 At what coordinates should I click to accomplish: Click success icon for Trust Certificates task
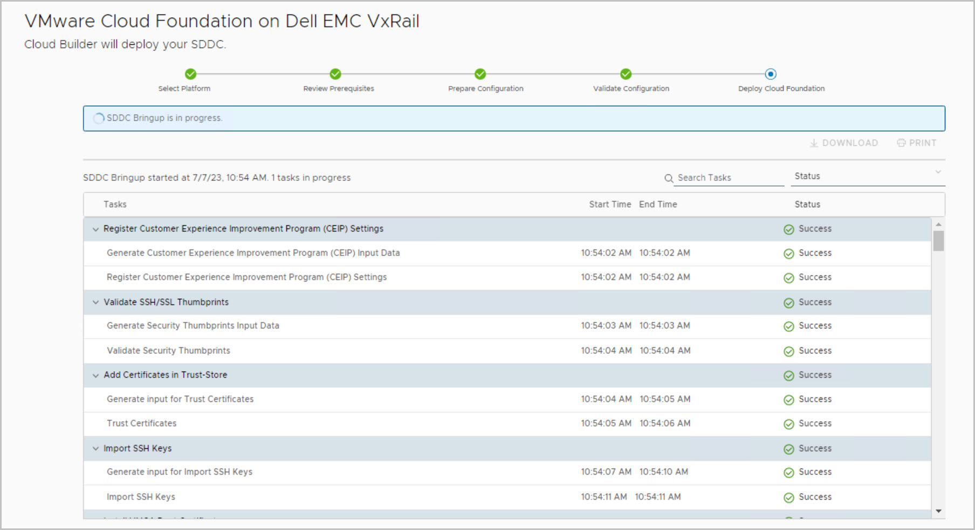coord(788,424)
